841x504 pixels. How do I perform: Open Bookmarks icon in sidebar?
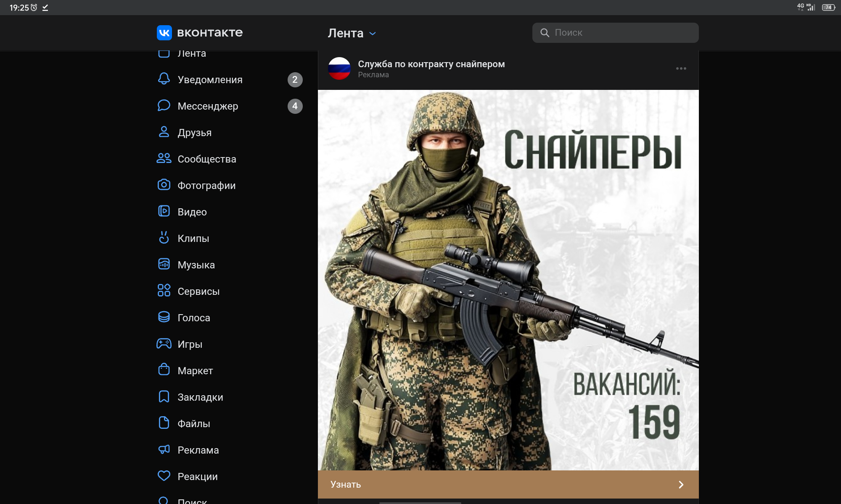coord(164,396)
